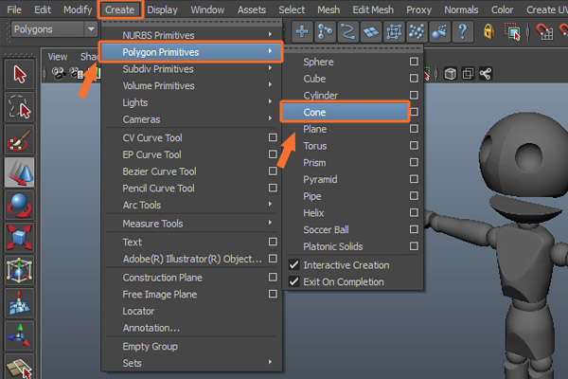Activate the Scale tool cube icon
Viewport: 568px width, 379px height.
coord(20,238)
